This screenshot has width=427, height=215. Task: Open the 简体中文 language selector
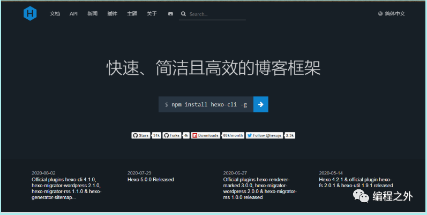(392, 13)
